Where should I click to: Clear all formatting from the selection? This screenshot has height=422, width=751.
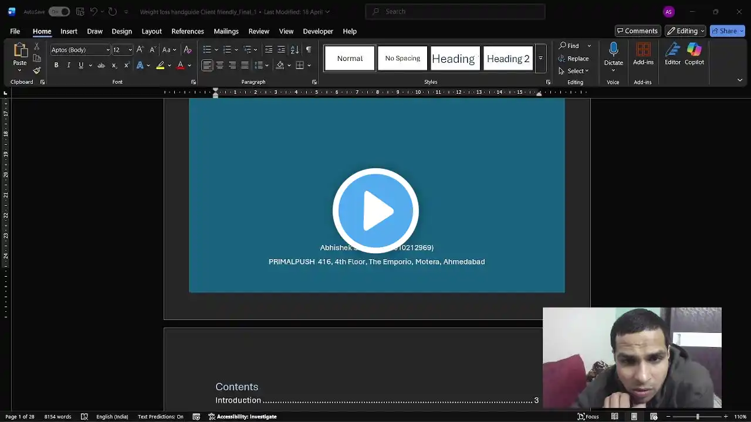coord(188,50)
